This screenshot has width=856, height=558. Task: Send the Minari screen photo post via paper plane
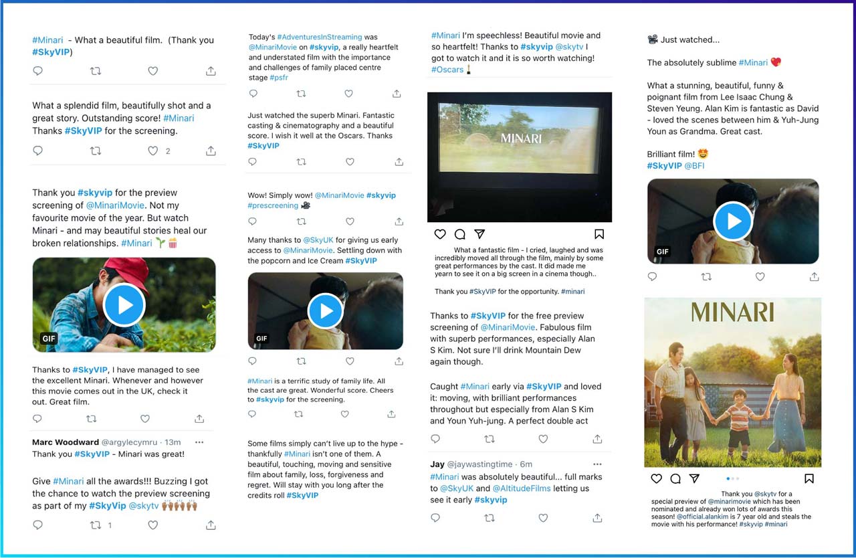479,234
